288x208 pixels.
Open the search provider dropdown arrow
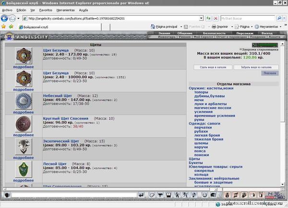point(284,18)
